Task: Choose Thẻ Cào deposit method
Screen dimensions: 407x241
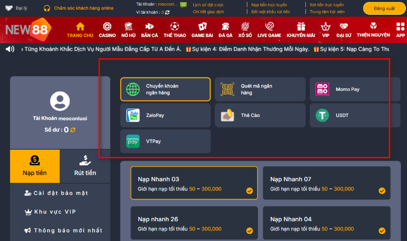Action: click(x=260, y=115)
